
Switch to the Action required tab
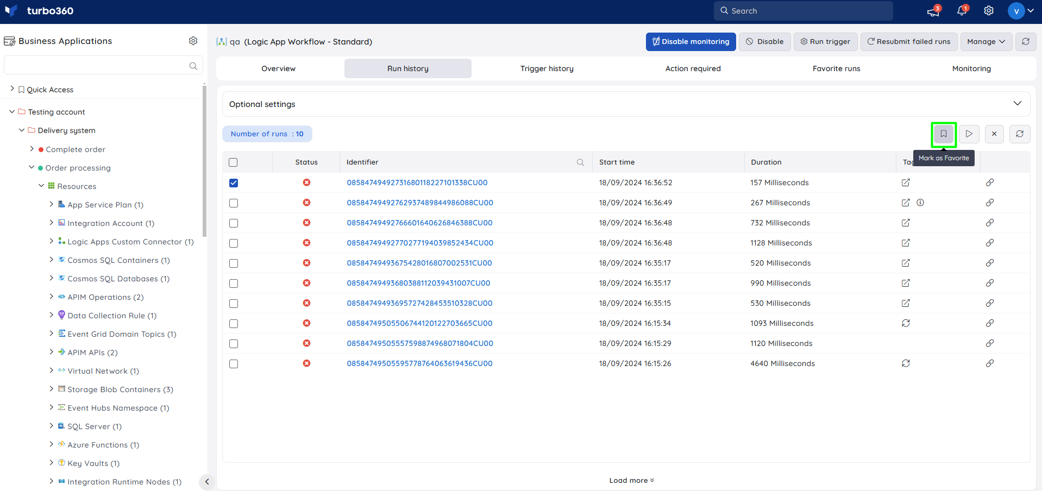693,68
